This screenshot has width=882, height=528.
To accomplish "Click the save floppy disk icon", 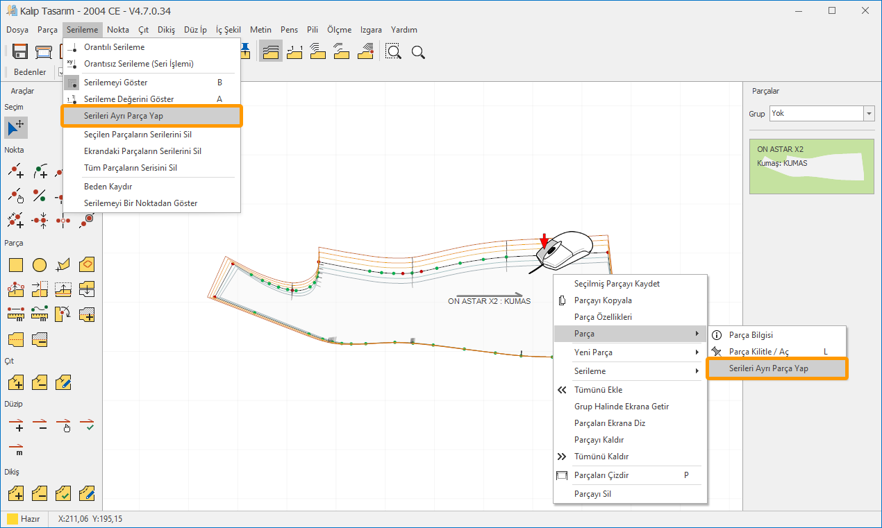I will 20,51.
